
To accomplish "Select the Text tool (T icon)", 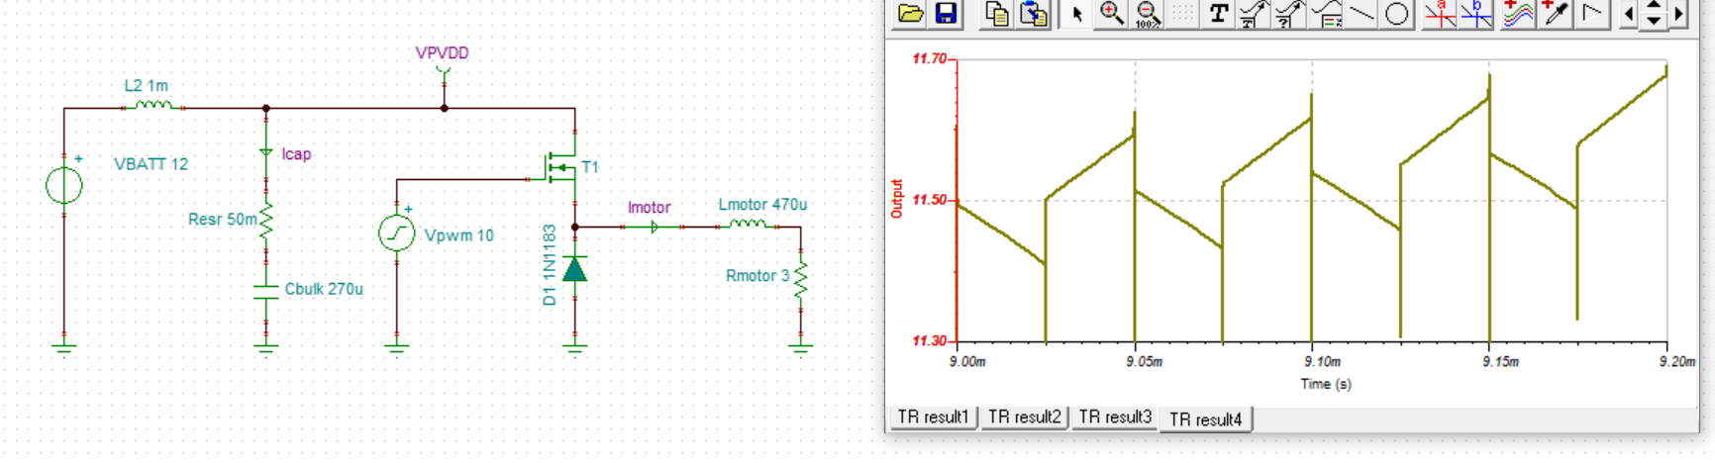I will click(1219, 14).
